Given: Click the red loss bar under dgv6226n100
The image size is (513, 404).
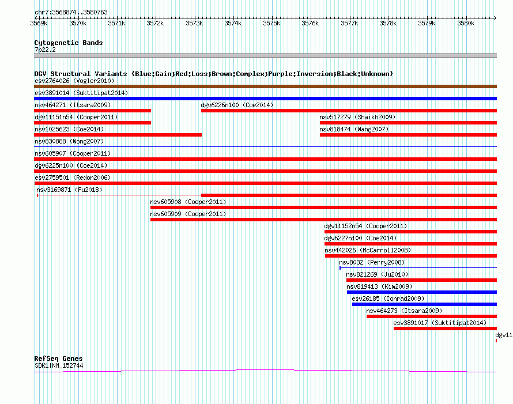Looking at the screenshot, I should (x=349, y=111).
